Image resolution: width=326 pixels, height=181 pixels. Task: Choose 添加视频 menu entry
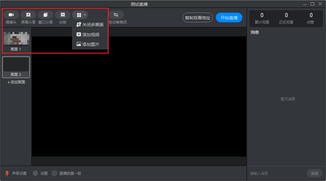coord(90,34)
